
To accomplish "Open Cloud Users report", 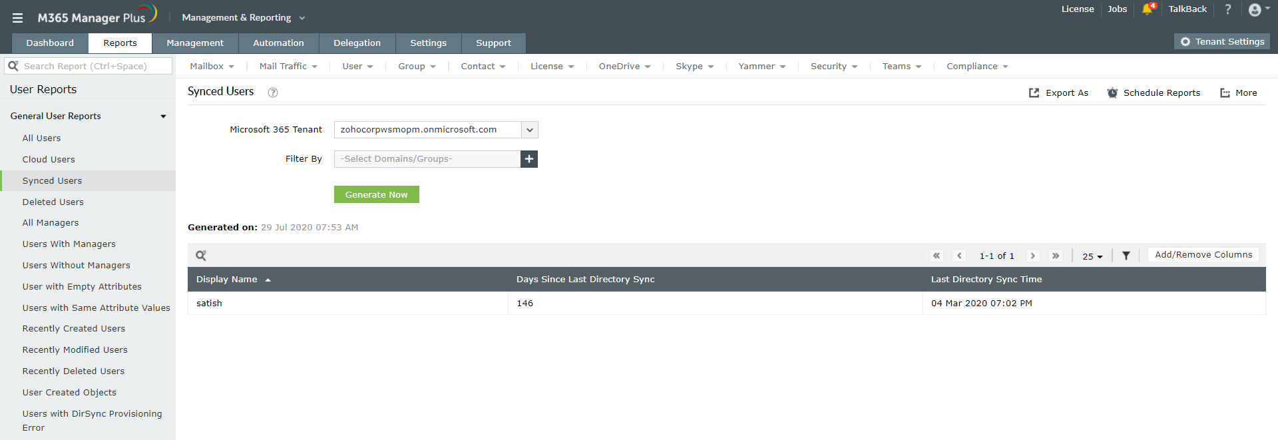I will (x=49, y=160).
